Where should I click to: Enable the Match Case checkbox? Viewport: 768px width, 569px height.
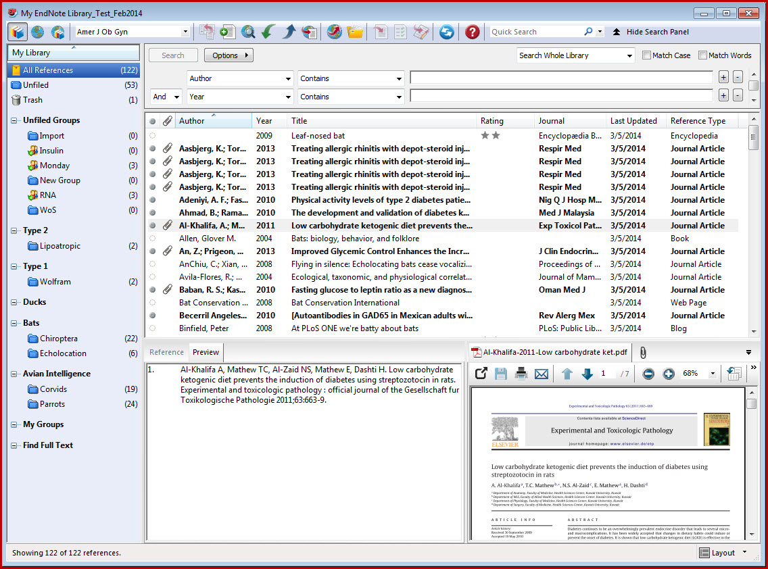point(647,55)
